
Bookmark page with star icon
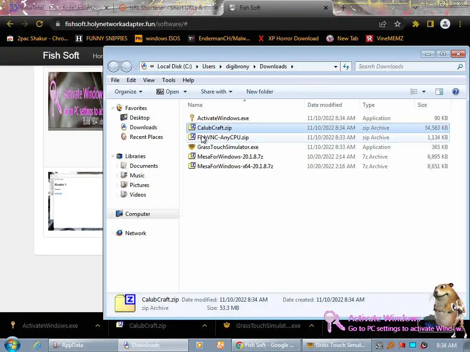[x=397, y=24]
